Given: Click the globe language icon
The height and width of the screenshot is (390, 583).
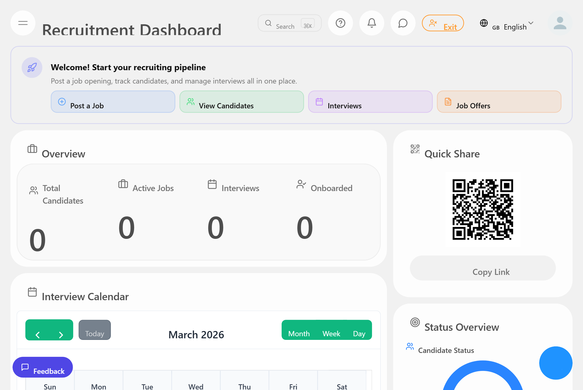Looking at the screenshot, I should pos(484,23).
